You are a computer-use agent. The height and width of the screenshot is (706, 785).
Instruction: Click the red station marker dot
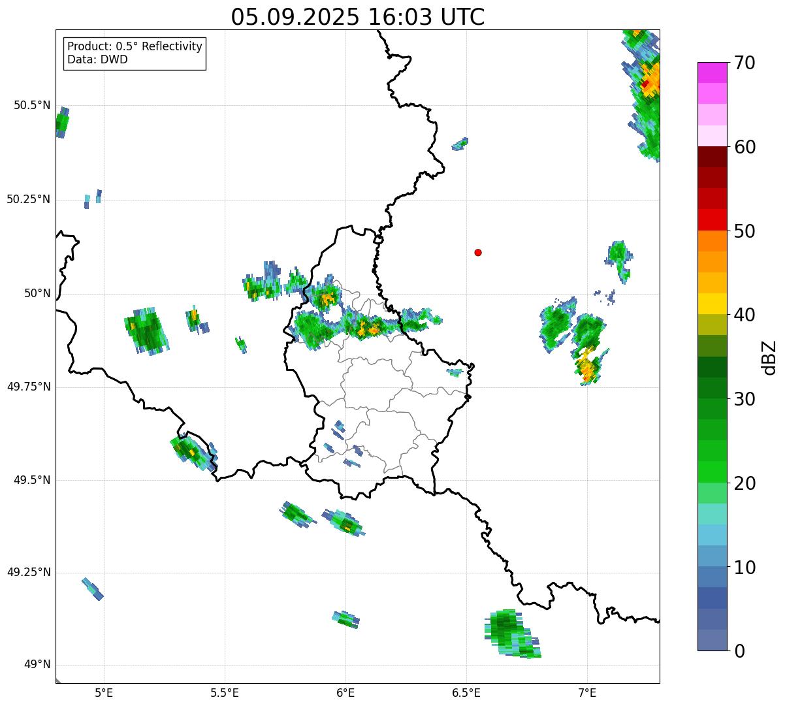478,252
